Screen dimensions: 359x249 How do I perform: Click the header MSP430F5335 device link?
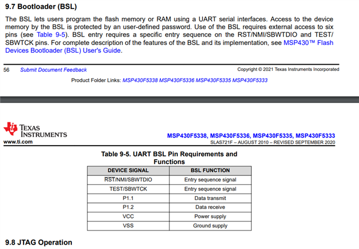pyautogui.click(x=273, y=136)
